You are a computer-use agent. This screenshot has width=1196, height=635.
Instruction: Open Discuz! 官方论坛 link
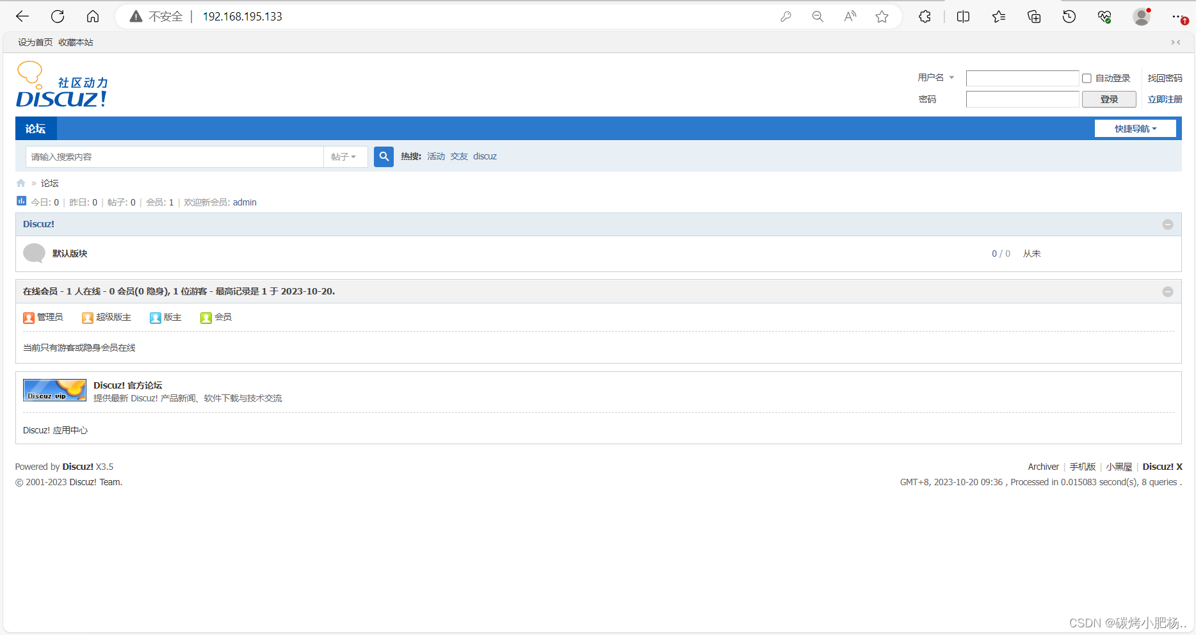pyautogui.click(x=128, y=385)
